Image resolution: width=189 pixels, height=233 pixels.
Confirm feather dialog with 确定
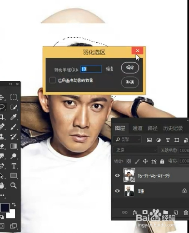click(x=130, y=68)
